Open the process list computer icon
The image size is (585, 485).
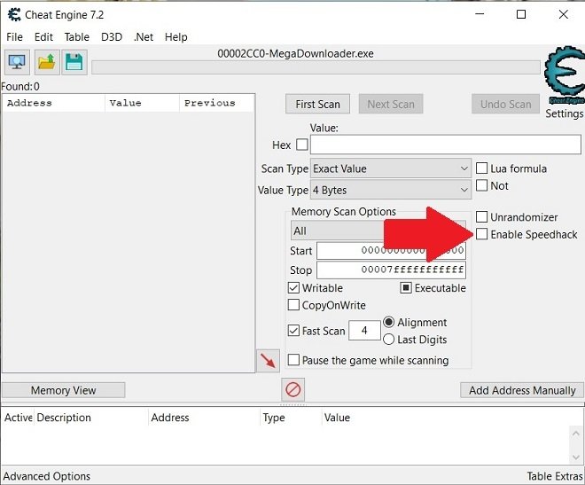pos(17,62)
